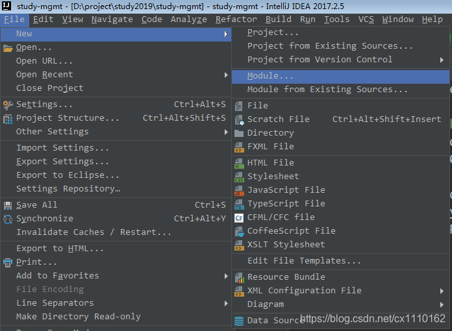This screenshot has width=452, height=331.
Task: Click the HTML File icon
Action: point(239,164)
